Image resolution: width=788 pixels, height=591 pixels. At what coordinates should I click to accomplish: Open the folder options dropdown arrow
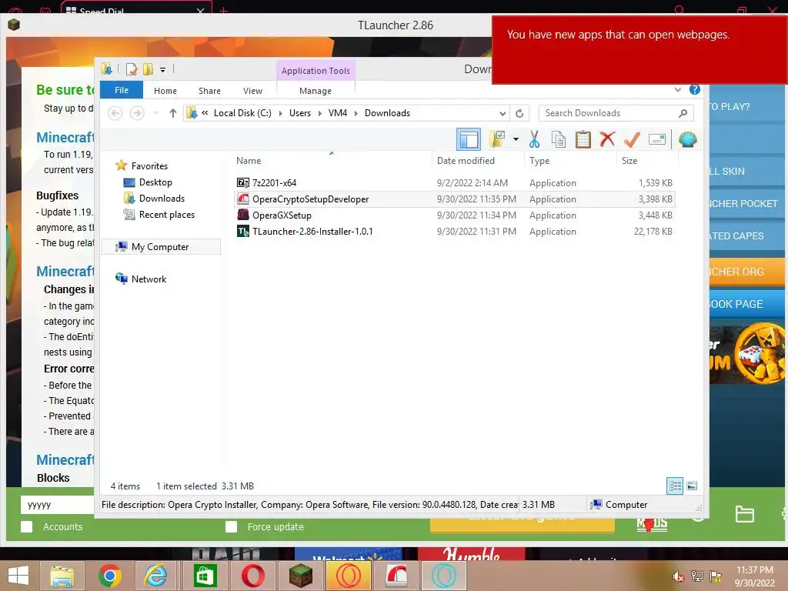(x=516, y=139)
